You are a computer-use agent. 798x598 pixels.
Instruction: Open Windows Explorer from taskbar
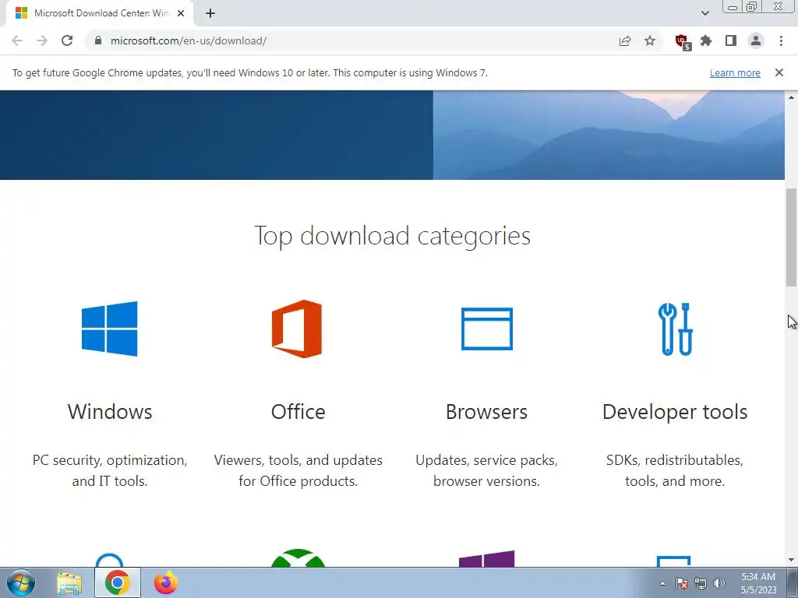(69, 583)
